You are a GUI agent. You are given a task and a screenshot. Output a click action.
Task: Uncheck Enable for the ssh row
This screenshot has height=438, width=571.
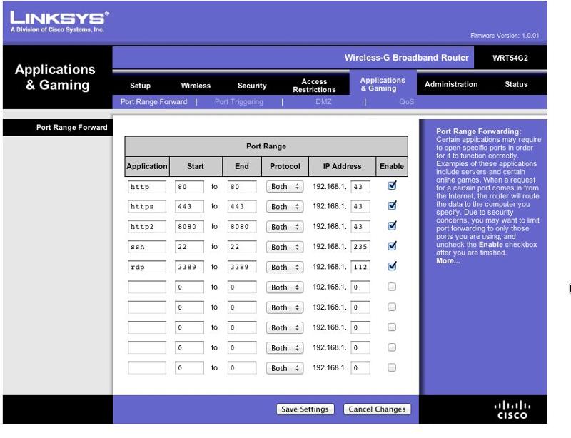point(392,246)
